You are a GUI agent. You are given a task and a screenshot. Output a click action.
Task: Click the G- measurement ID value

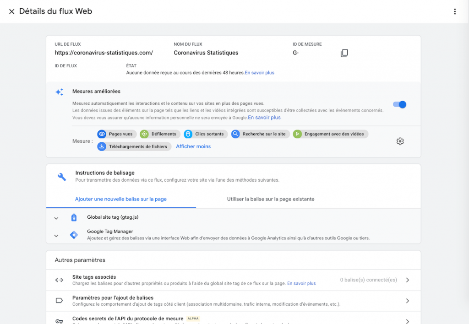[x=295, y=53]
